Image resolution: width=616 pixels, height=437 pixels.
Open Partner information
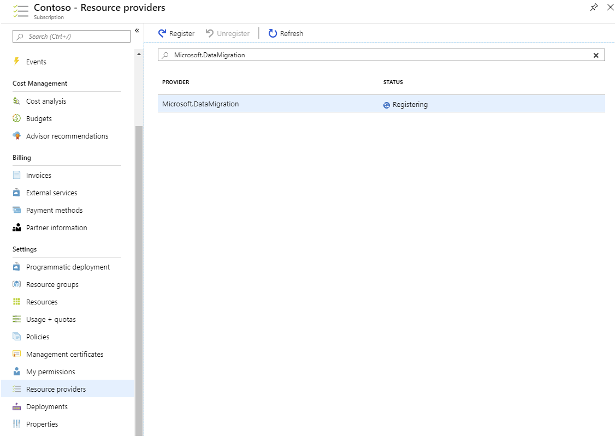(x=57, y=228)
